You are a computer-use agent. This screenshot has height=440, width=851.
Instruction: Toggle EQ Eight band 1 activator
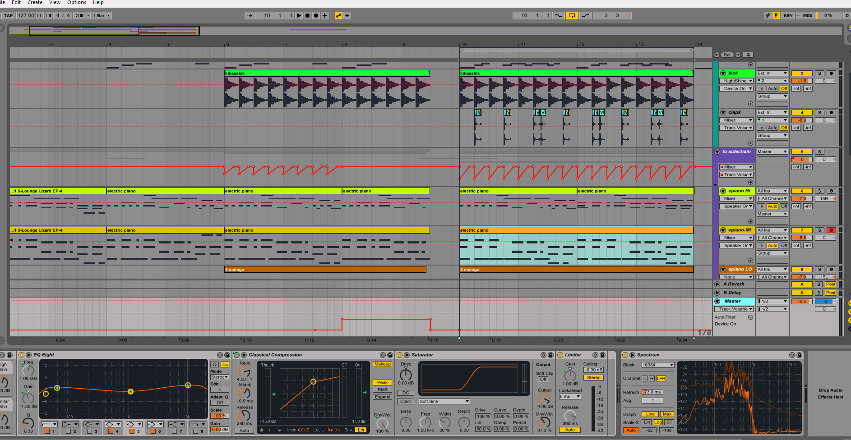click(47, 431)
